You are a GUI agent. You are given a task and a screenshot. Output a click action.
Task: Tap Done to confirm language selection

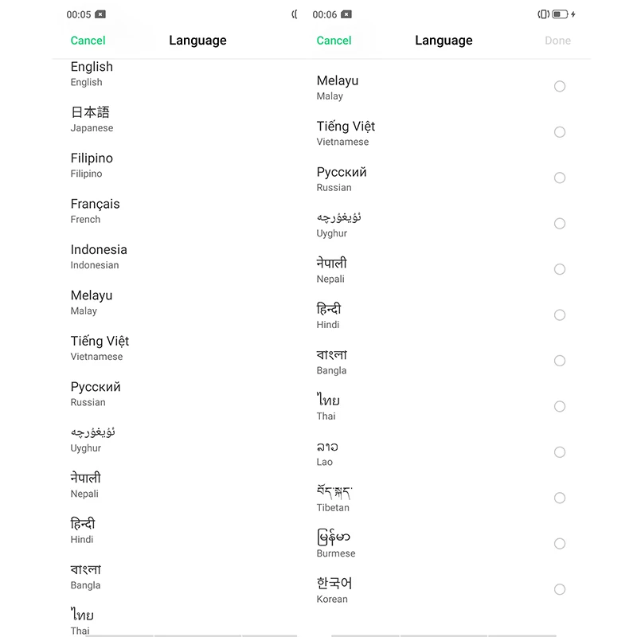click(x=557, y=40)
